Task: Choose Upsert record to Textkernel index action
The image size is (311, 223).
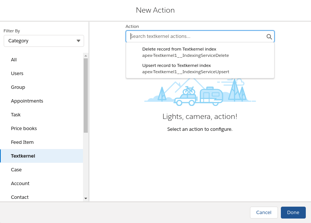Action: click(200, 69)
